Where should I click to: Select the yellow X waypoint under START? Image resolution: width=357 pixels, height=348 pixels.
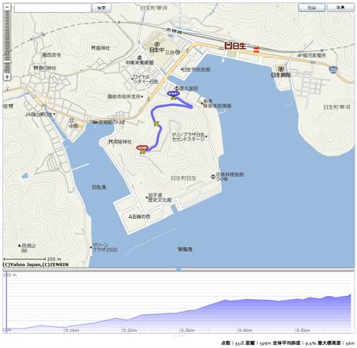[173, 98]
